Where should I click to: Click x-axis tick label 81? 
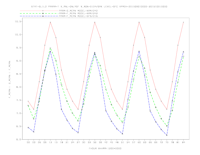[x=178, y=142]
